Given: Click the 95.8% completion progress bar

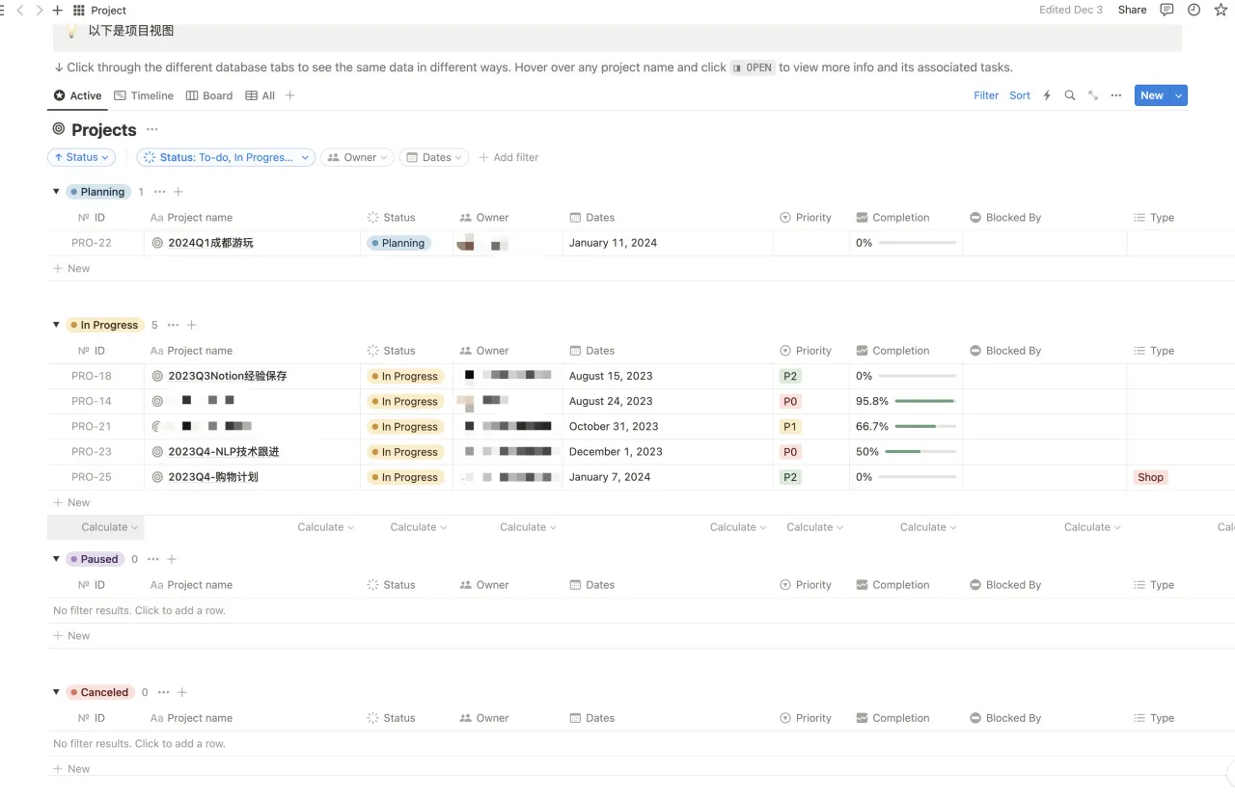Looking at the screenshot, I should [x=925, y=401].
